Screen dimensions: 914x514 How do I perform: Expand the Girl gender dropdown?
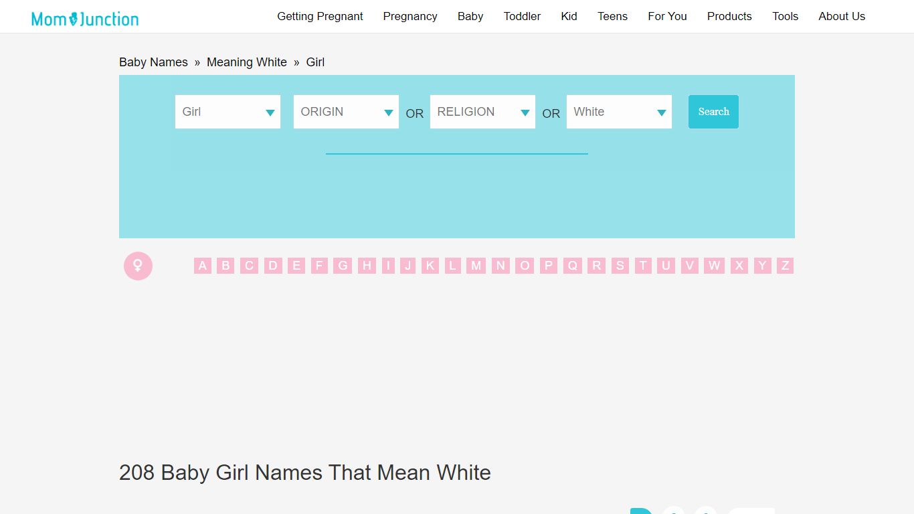point(227,112)
